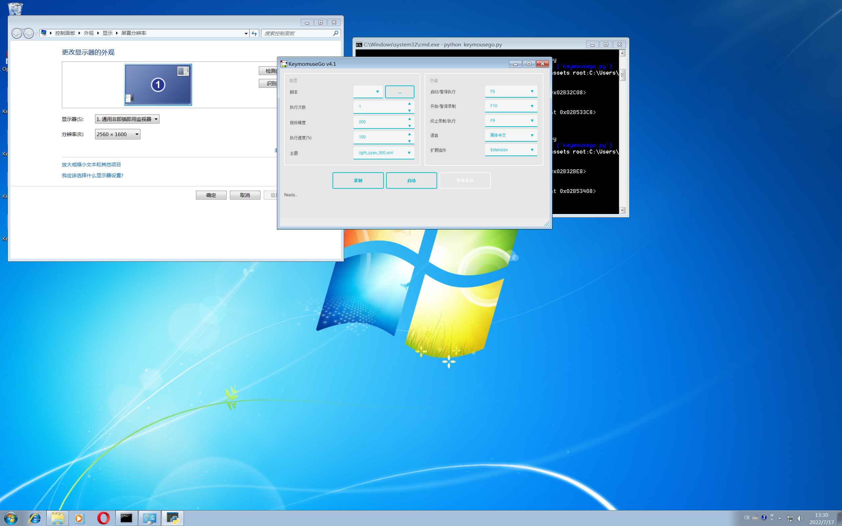This screenshot has height=526, width=842.
Task: Click 确定 OK in display settings
Action: coord(211,195)
